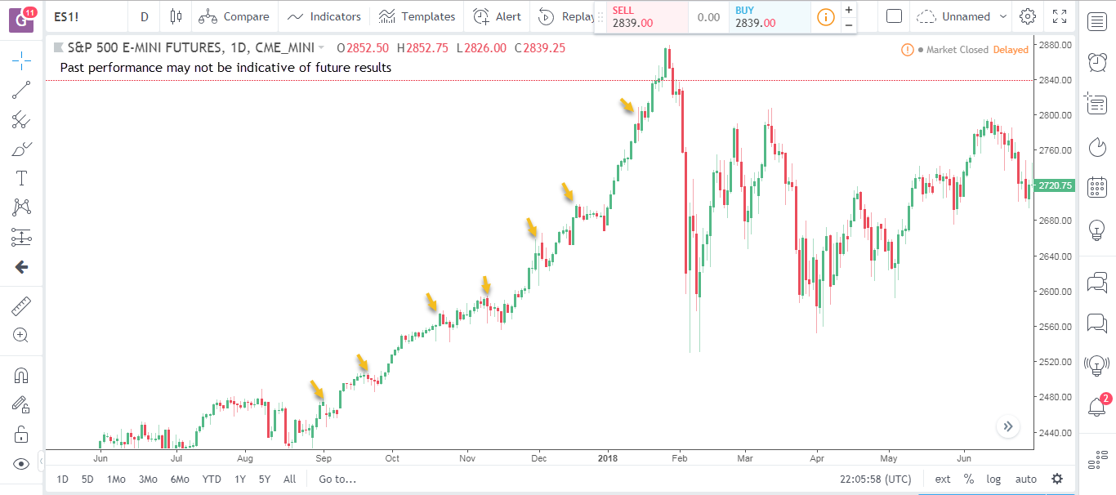This screenshot has width=1116, height=495.
Task: Open the Alerts alarm clock panel
Action: [x=1097, y=62]
